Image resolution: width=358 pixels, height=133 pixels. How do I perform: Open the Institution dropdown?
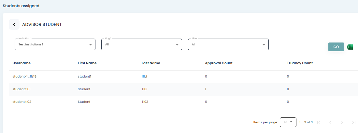[55, 44]
